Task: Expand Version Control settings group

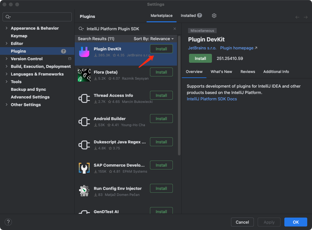Action: [x=7, y=59]
